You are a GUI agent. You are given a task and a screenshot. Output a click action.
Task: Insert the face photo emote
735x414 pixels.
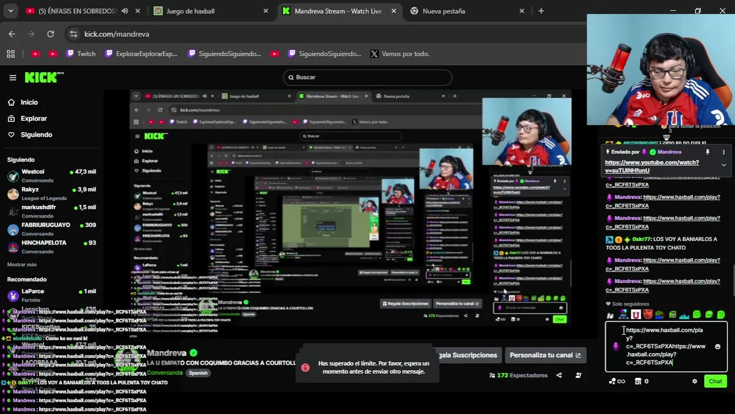[648, 315]
